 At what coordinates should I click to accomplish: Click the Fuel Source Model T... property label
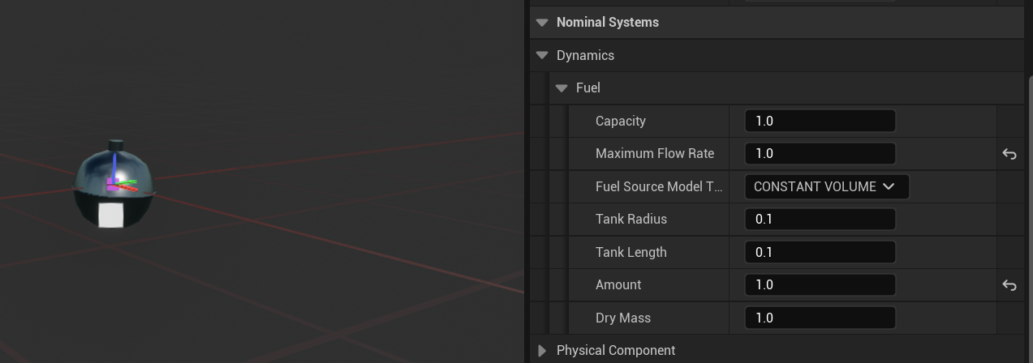[x=658, y=186]
